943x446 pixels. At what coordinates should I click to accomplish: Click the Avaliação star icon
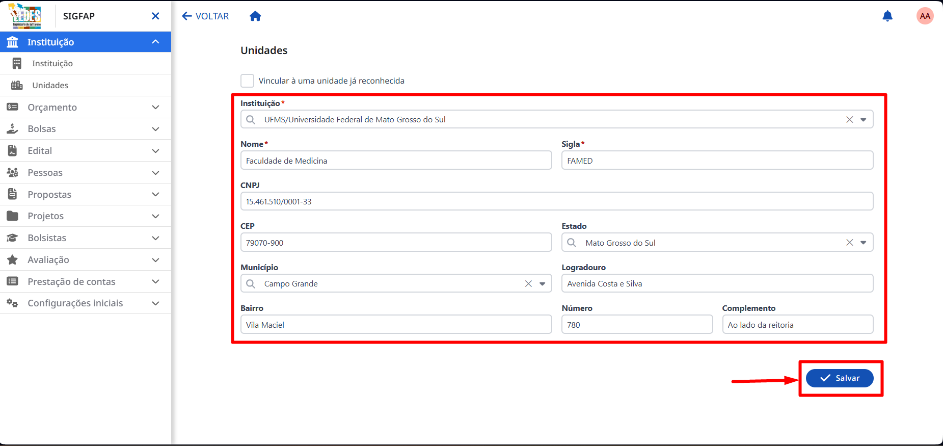click(x=13, y=260)
